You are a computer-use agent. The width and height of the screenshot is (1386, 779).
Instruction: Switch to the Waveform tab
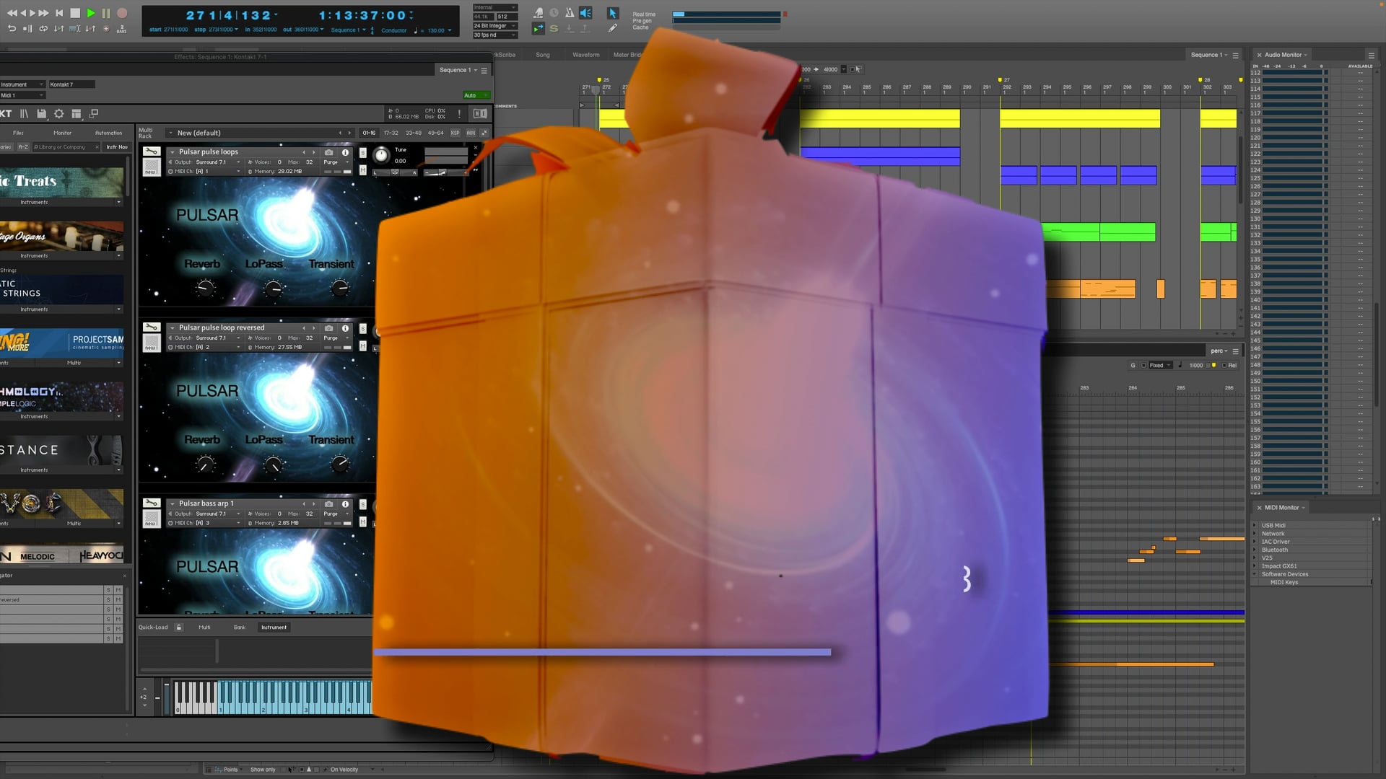click(586, 55)
